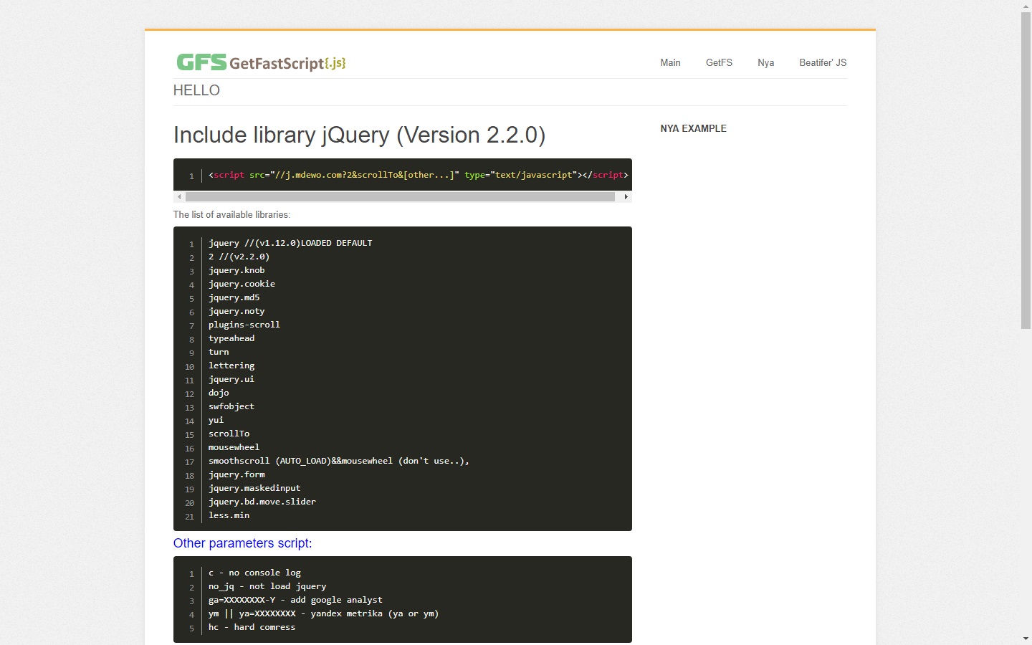
Task: Select the jquery.md5 line
Action: [234, 297]
